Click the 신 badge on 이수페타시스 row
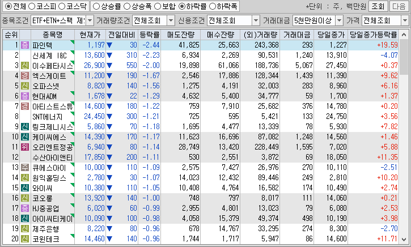The height and width of the screenshot is (247, 411). point(25,66)
